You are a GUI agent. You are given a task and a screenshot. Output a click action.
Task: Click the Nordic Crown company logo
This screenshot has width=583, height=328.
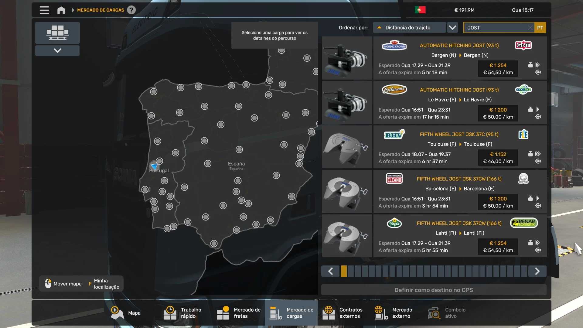point(394,46)
